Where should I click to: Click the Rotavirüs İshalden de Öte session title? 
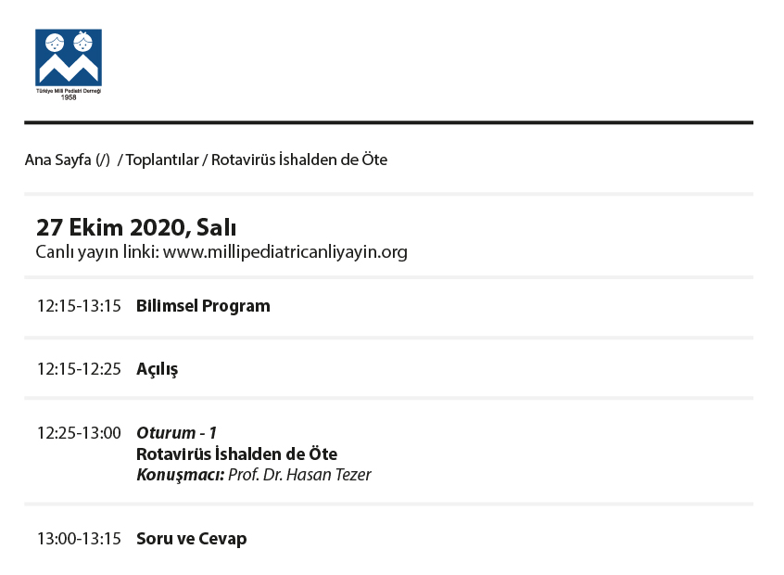(x=237, y=454)
